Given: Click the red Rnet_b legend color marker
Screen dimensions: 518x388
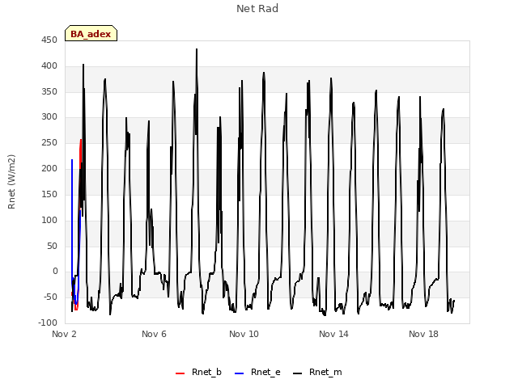Looking at the screenshot, I should 180,373.
